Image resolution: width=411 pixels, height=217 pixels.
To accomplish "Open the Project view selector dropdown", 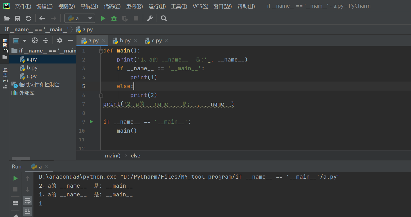I will [x=20, y=41].
